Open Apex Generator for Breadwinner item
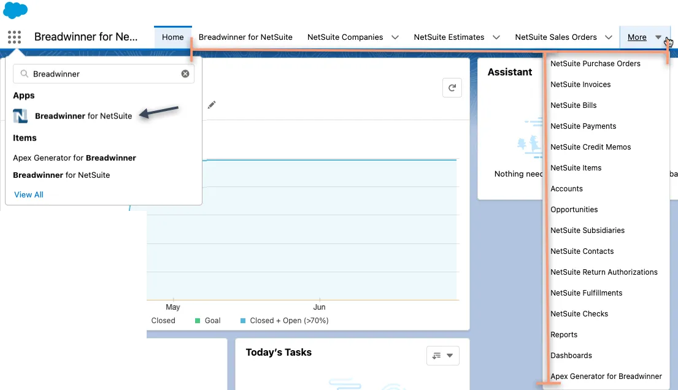The image size is (678, 390). pos(74,158)
